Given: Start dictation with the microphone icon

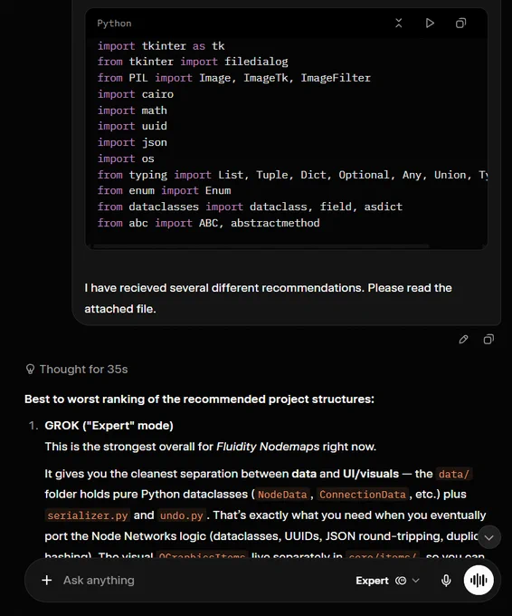Looking at the screenshot, I should [x=446, y=581].
